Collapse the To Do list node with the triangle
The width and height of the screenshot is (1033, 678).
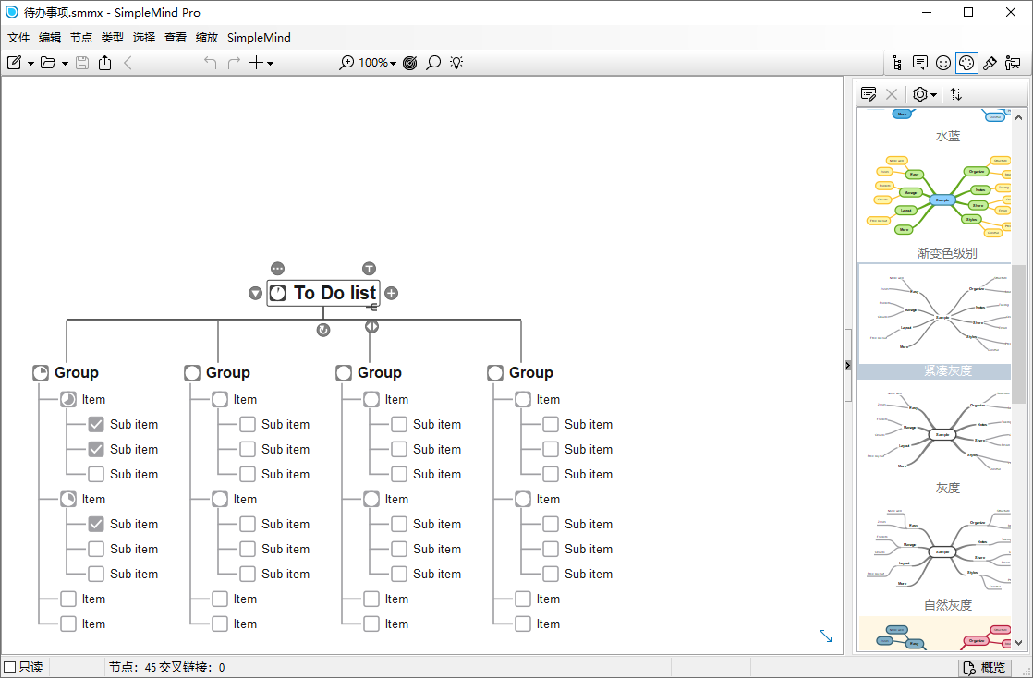click(255, 294)
